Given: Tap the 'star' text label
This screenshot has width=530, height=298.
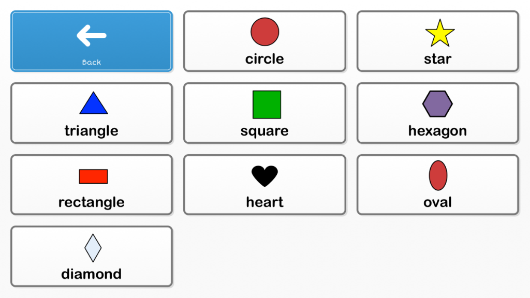Looking at the screenshot, I should [x=438, y=59].
